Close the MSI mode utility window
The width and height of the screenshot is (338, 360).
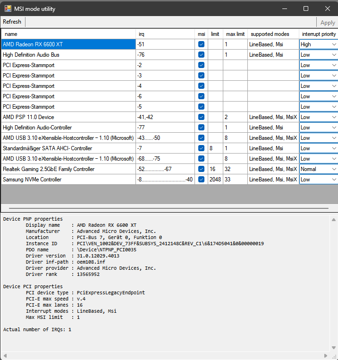(328, 9)
